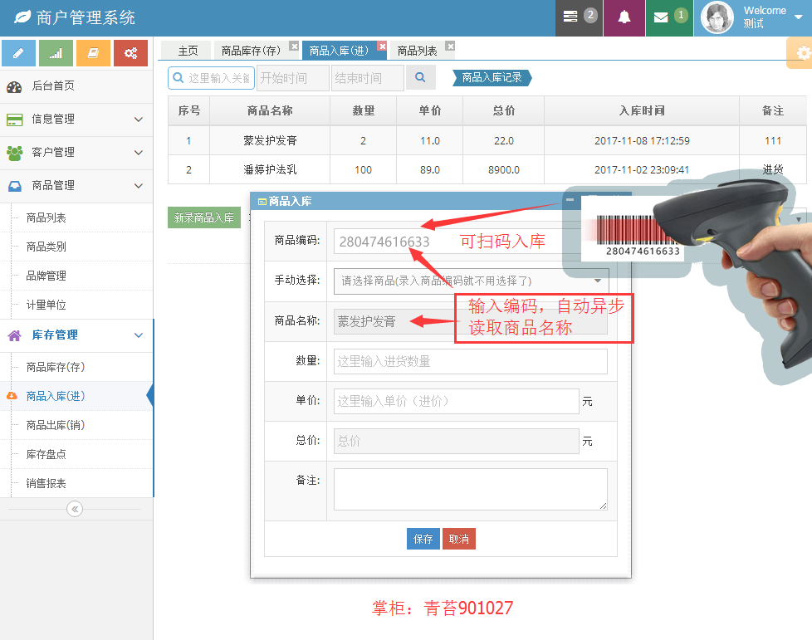Expand the 信息管理 menu
The height and width of the screenshot is (640, 812).
coord(76,120)
